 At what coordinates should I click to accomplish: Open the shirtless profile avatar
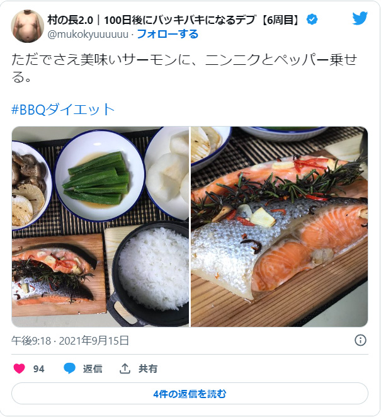tap(27, 26)
